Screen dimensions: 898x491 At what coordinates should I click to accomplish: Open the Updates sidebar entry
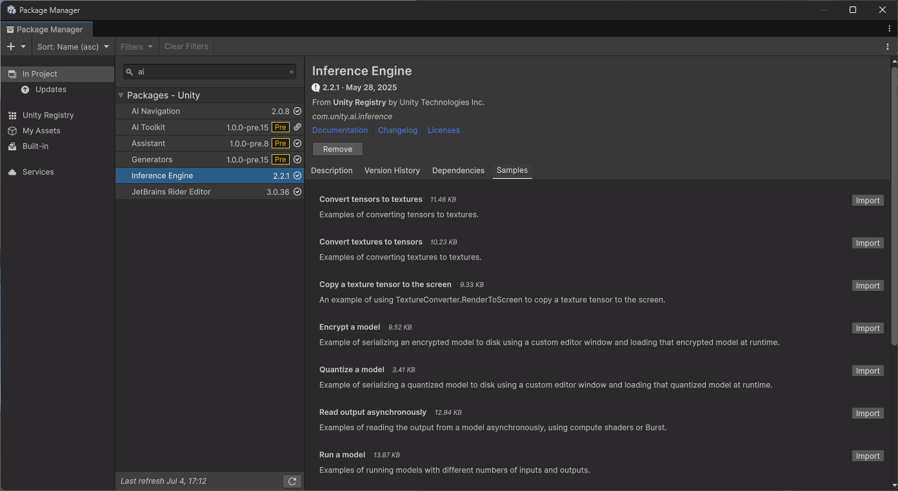[x=57, y=89]
